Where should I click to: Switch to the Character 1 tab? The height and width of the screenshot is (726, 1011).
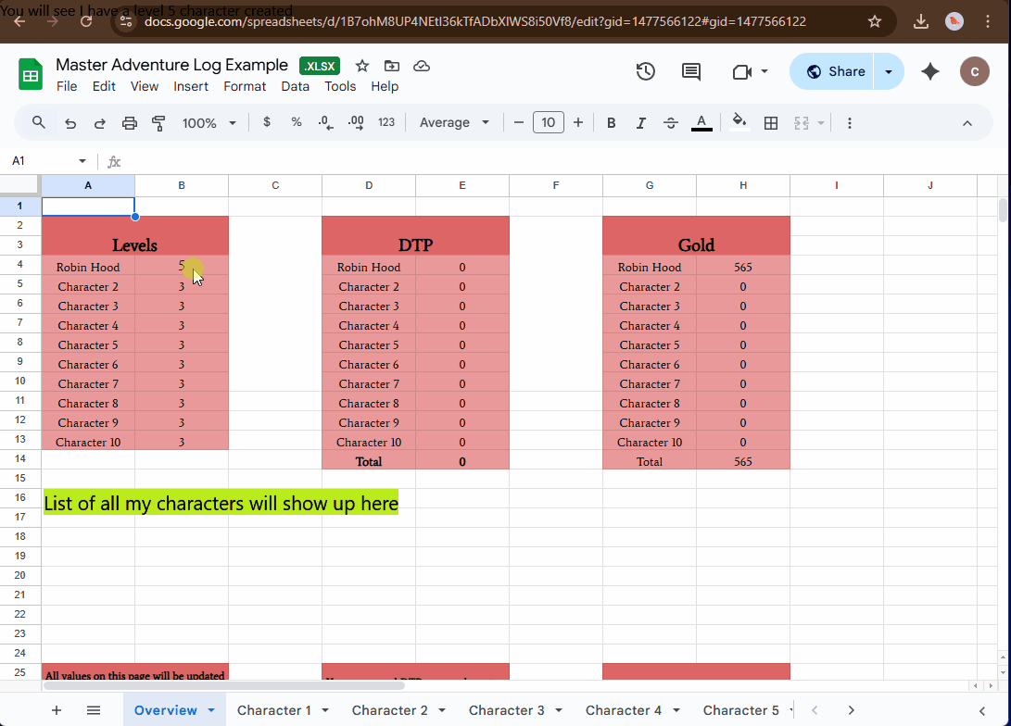tap(274, 710)
